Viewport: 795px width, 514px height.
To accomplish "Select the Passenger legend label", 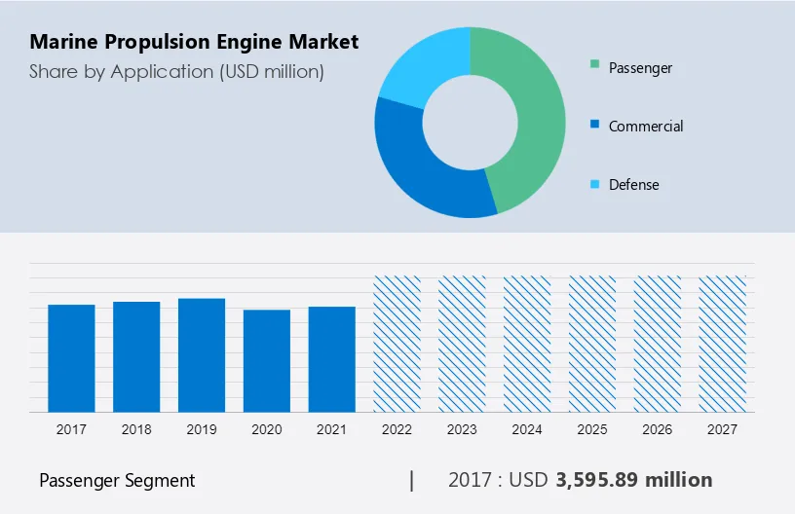I will (x=640, y=68).
